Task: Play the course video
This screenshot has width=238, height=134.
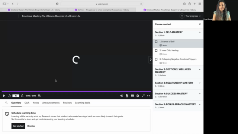Action: 4,96
